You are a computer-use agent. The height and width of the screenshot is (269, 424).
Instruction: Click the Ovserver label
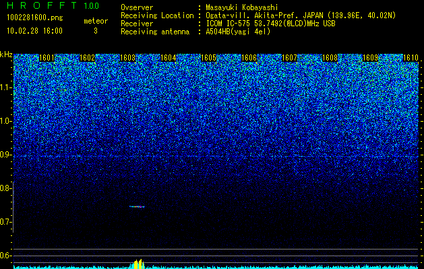[x=137, y=7]
